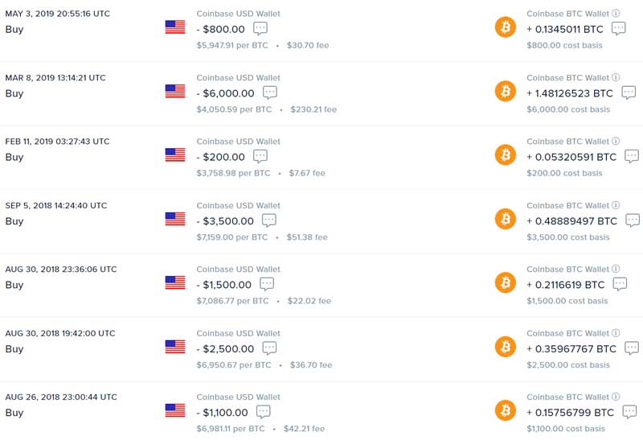643x440 pixels.
Task: Open Coinbase BTC Wallet label for Feb 11 transaction
Action: pyautogui.click(x=568, y=142)
